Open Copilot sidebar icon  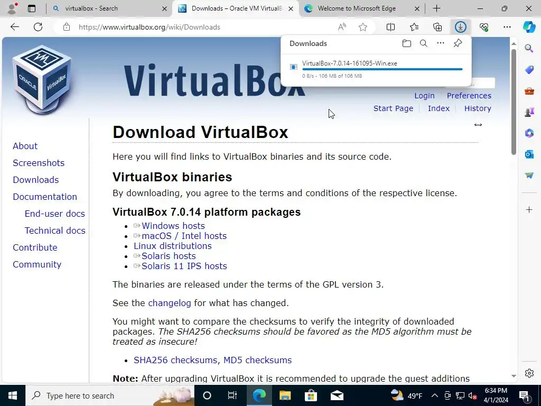[529, 27]
